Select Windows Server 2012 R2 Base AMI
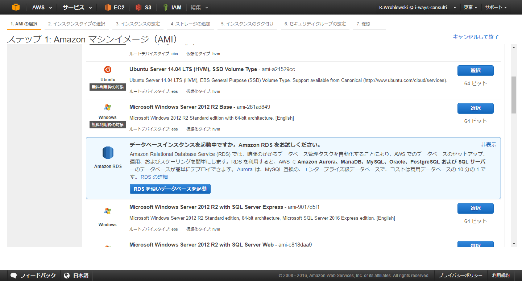 click(475, 108)
